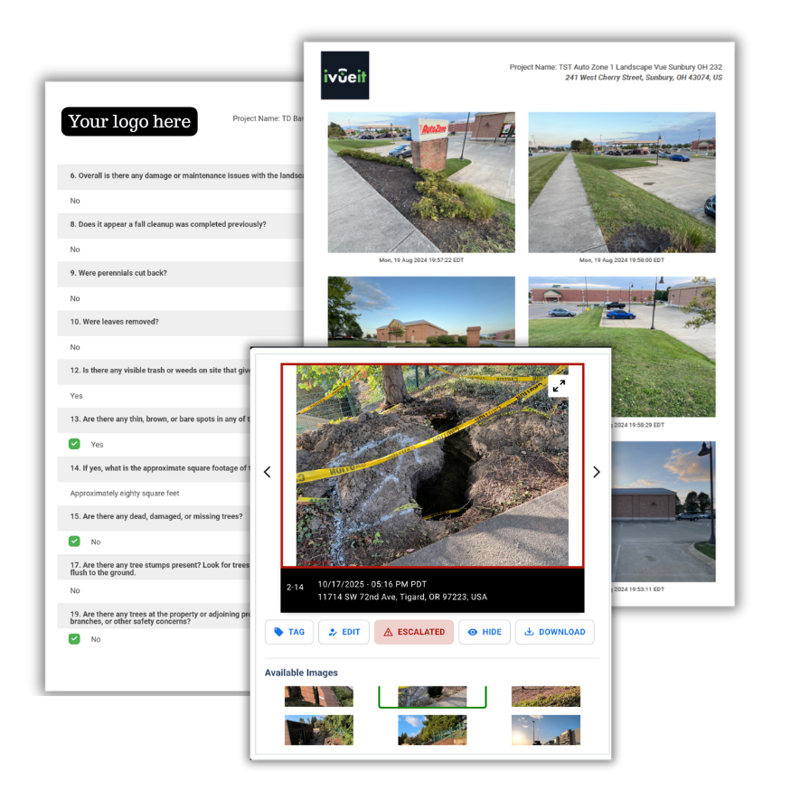This screenshot has width=791, height=791.
Task: Toggle the checkbox for question 19 No
Action: pos(74,639)
